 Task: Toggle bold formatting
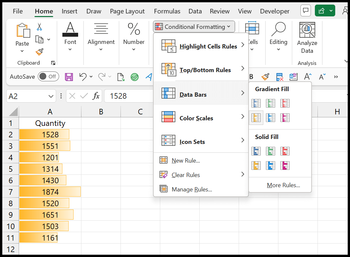251,76
